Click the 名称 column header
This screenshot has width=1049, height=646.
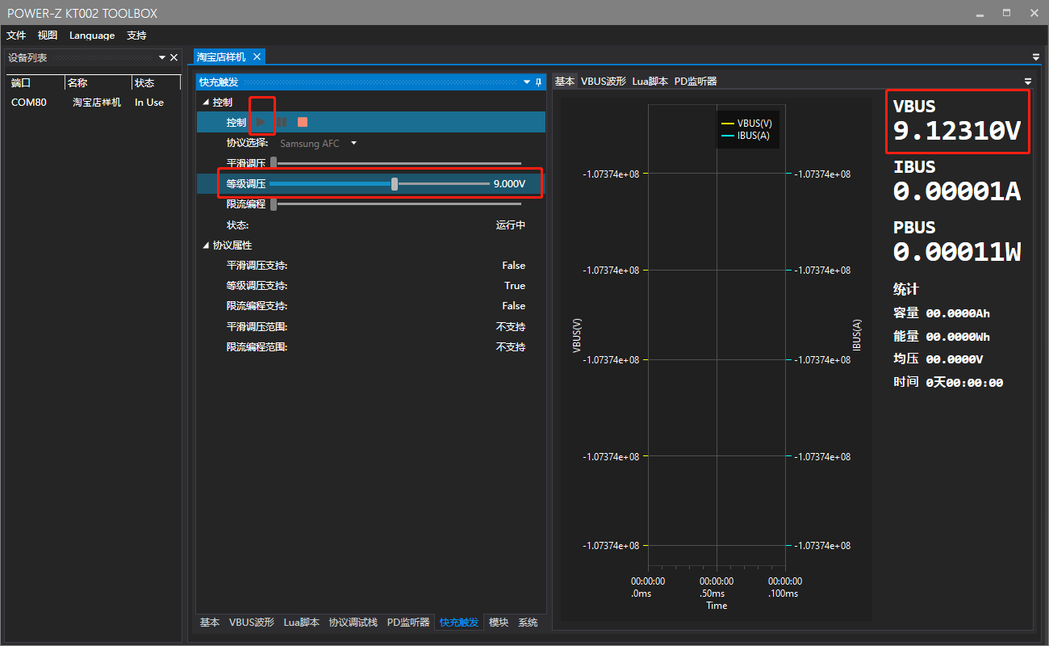pyautogui.click(x=77, y=83)
